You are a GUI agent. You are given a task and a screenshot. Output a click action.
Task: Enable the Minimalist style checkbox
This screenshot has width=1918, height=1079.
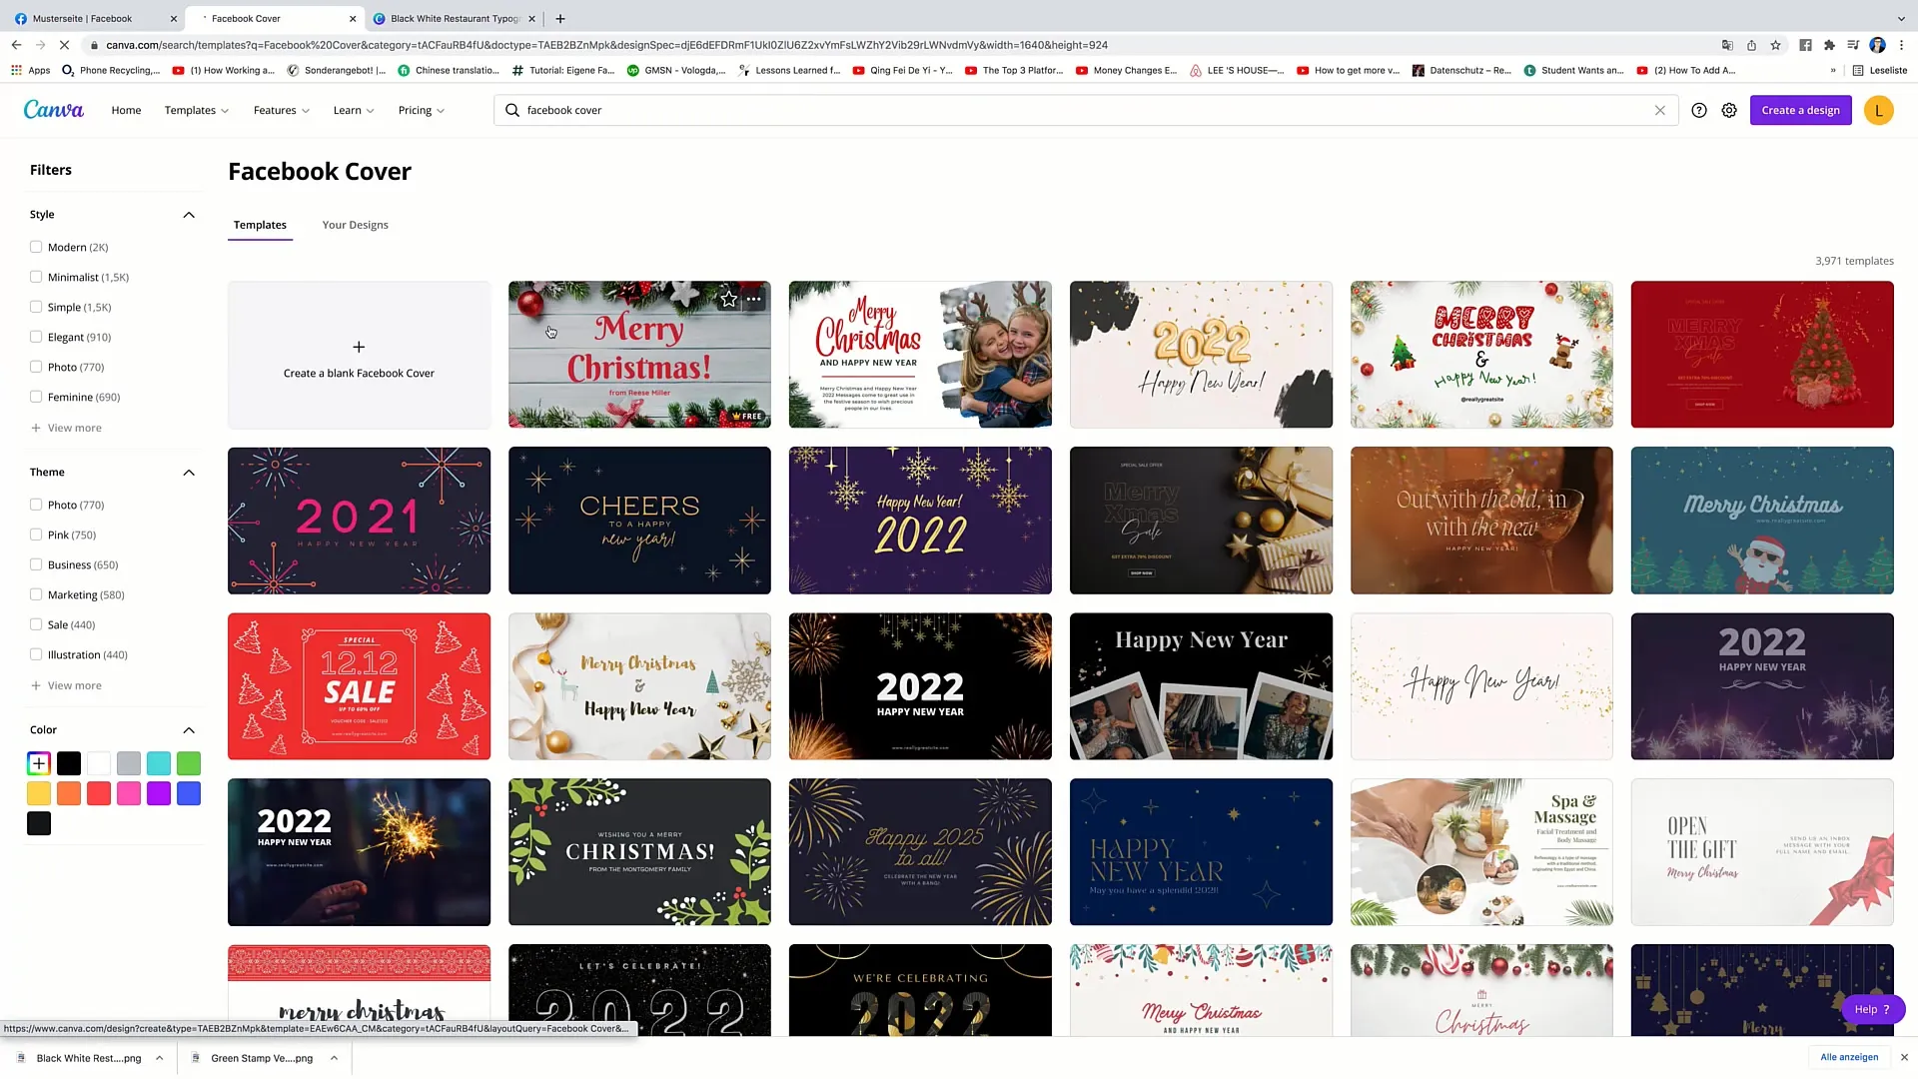[36, 277]
